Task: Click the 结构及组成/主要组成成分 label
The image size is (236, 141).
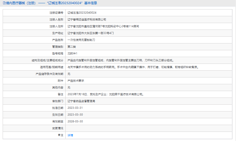Action: click(48, 60)
